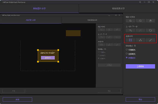Choose the selected texture repair mode
This screenshot has height=104, width=158.
pos(131,58)
